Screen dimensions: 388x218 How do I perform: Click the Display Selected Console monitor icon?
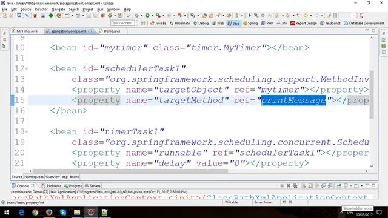click(346, 186)
